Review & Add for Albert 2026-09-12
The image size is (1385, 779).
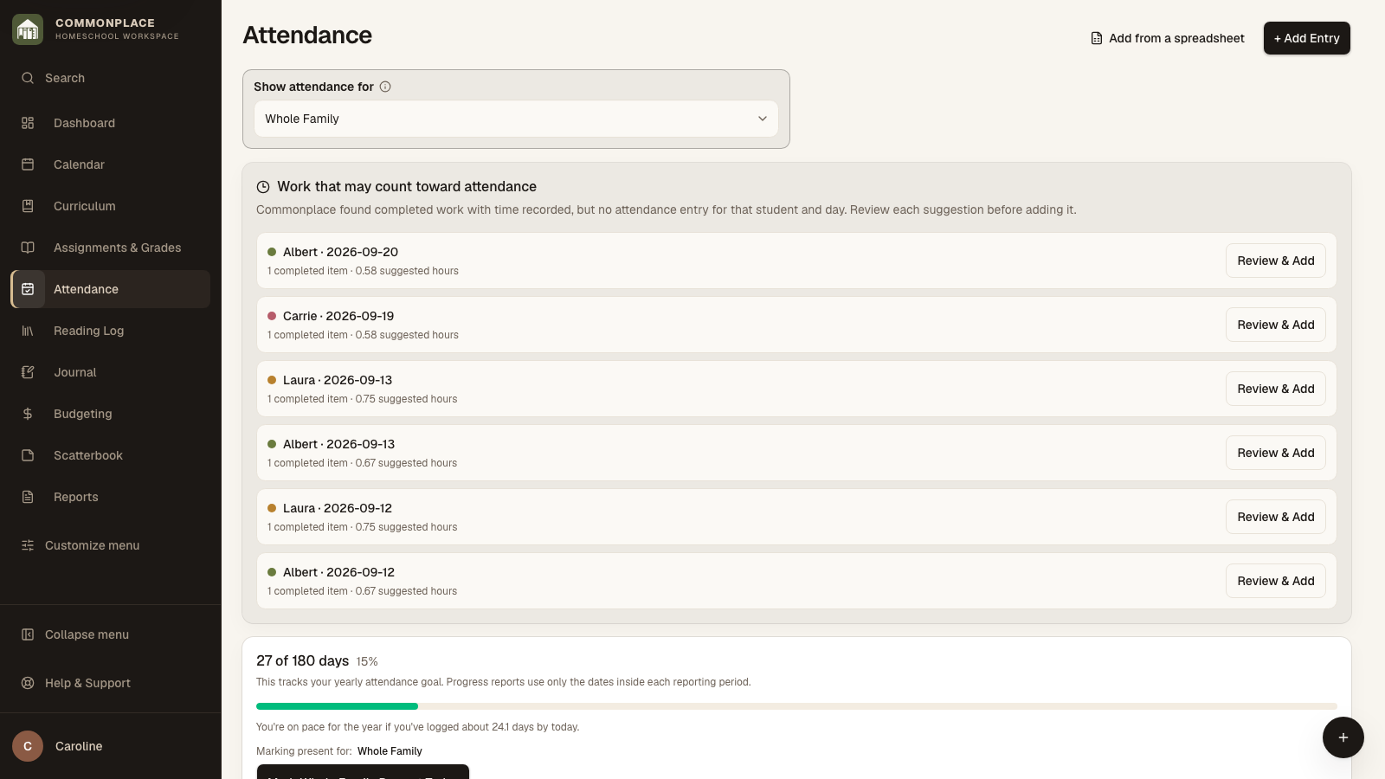[x=1276, y=581]
